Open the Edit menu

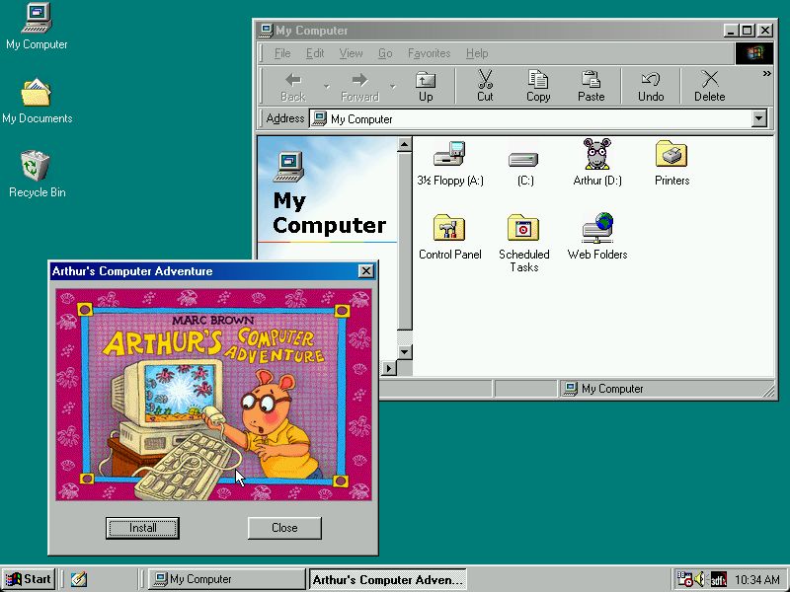315,53
